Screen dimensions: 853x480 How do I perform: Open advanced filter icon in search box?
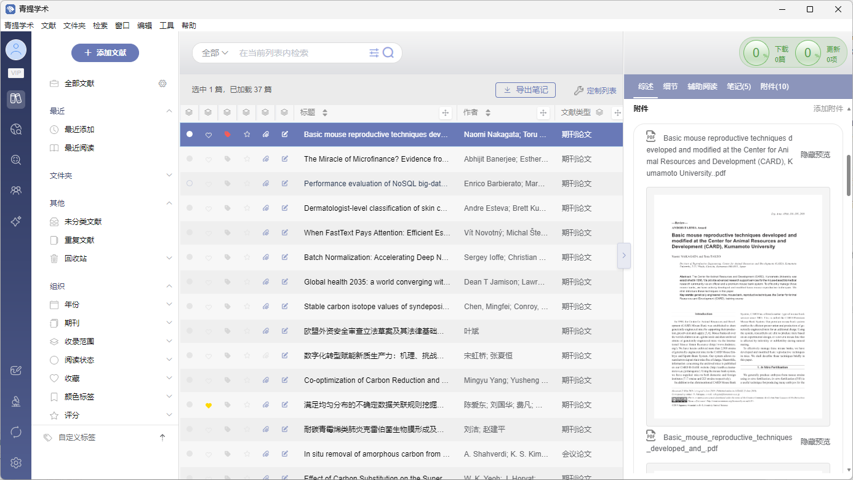(x=374, y=53)
